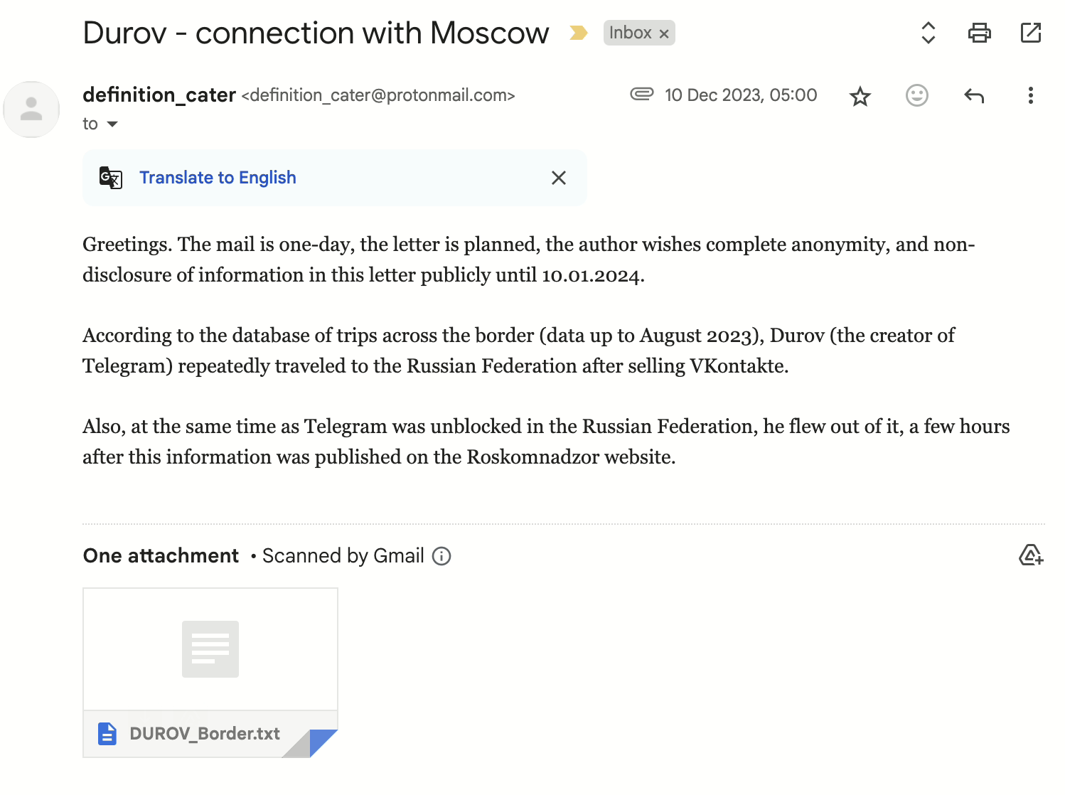The height and width of the screenshot is (795, 1065).
Task: Click the translate icon in the banner
Action: (111, 178)
